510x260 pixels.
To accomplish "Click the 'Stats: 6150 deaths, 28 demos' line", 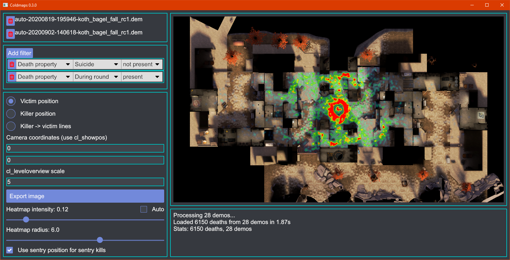I will coord(212,229).
